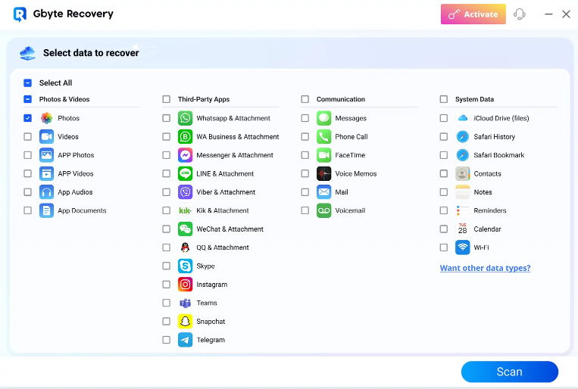Screen dimensions: 578x389
Task: Enable the Messages checkbox
Action: coord(305,118)
